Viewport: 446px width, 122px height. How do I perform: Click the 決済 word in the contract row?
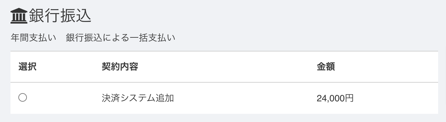[111, 98]
